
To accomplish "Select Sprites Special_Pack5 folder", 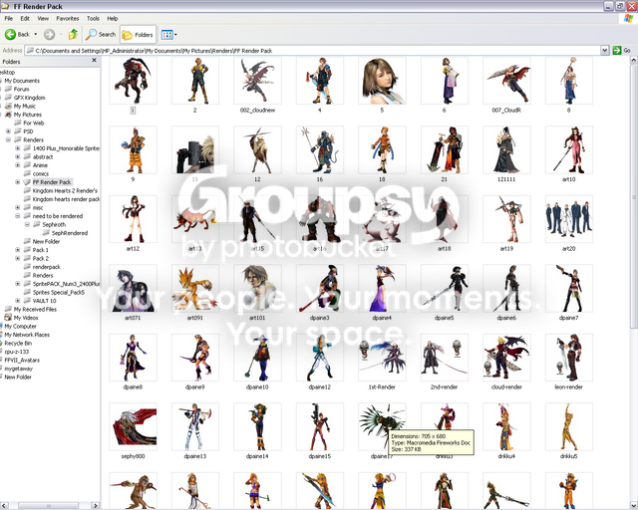I will click(59, 293).
